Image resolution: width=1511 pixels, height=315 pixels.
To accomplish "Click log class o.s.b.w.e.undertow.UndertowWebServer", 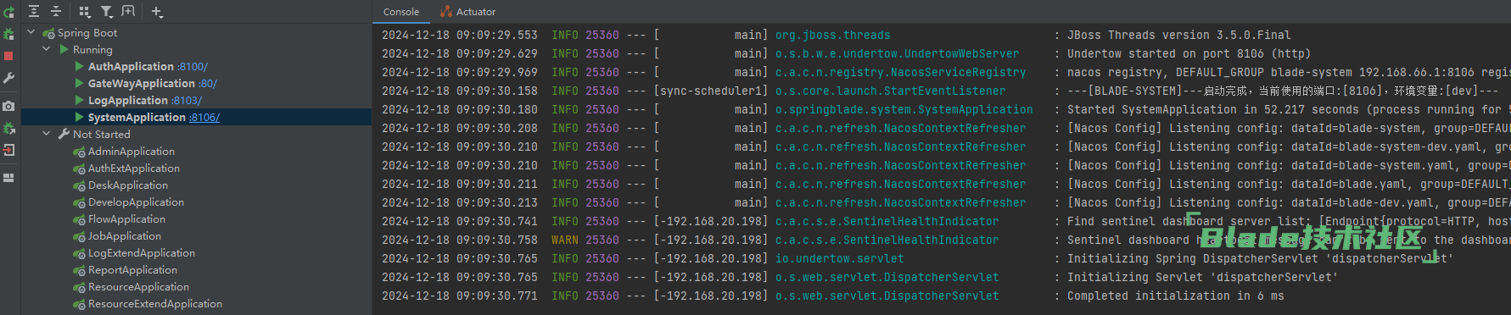I will click(x=898, y=53).
